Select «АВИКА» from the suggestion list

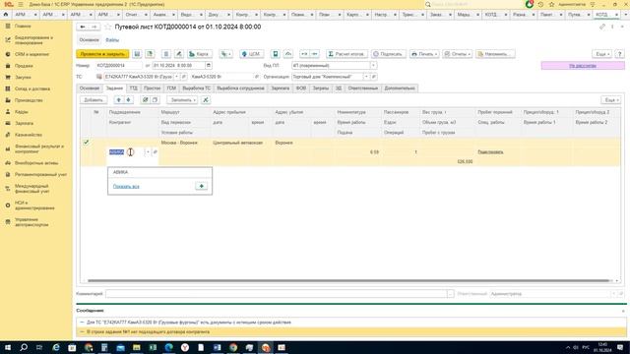coord(159,172)
